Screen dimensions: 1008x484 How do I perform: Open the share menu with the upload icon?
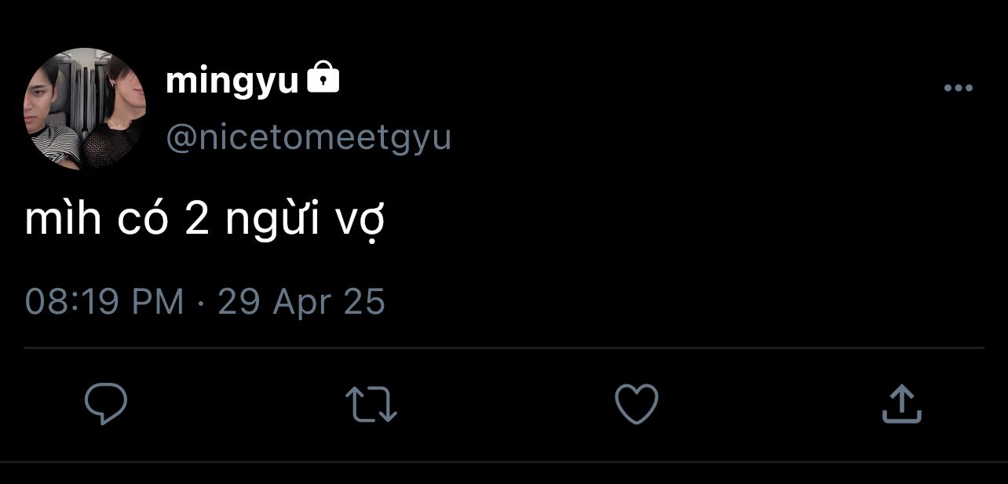pos(901,403)
